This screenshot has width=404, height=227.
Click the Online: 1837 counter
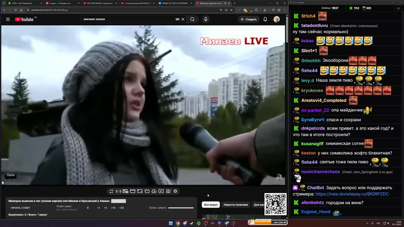click(330, 8)
